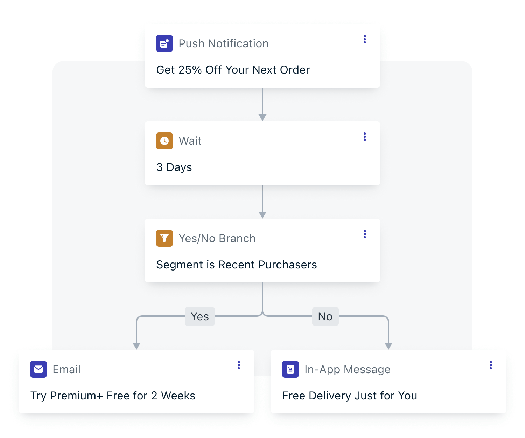525x438 pixels.
Task: Select the In-App Message icon
Action: pyautogui.click(x=290, y=369)
